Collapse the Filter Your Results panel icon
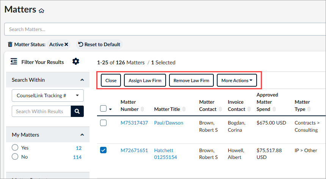326x179 pixels. 14,61
